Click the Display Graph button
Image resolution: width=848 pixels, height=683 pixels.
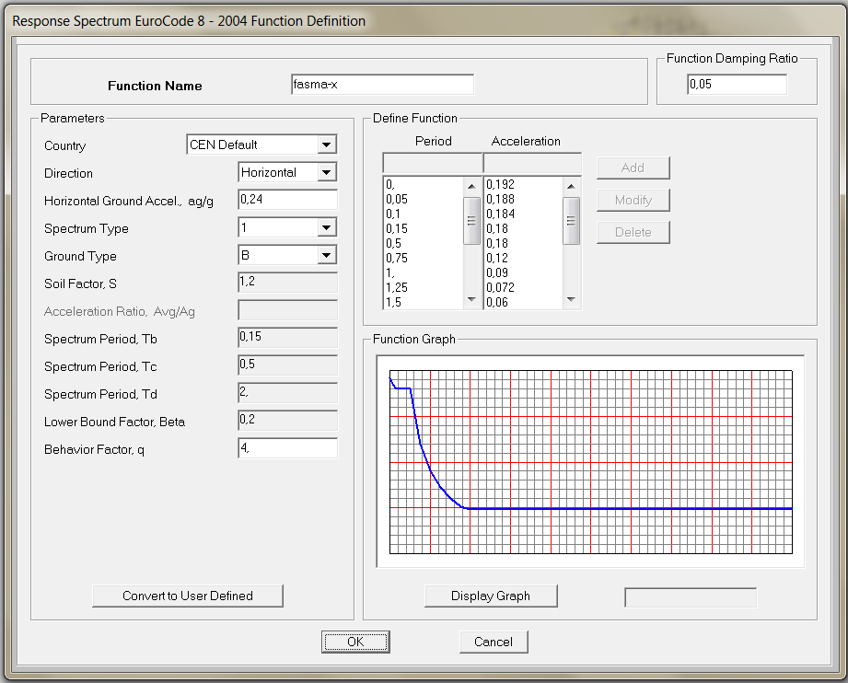coord(491,596)
